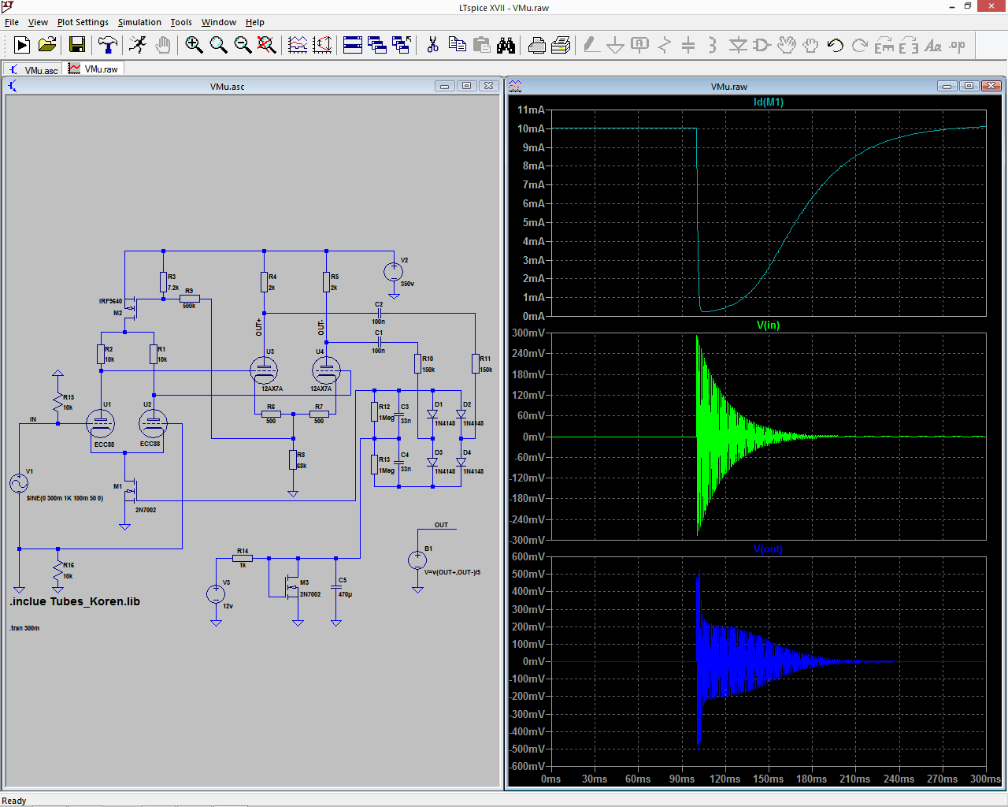Place a capacitor component
The height and width of the screenshot is (807, 1008).
tap(688, 45)
